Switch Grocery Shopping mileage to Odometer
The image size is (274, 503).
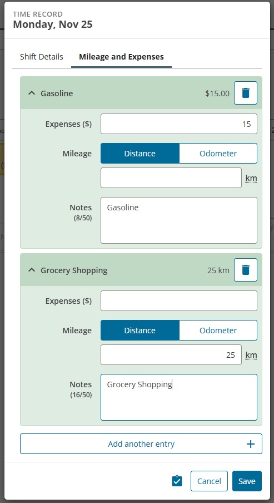[x=218, y=330]
